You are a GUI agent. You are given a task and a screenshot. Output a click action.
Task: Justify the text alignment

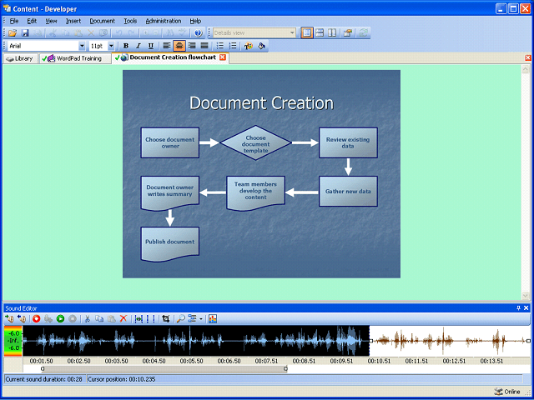[x=204, y=46]
